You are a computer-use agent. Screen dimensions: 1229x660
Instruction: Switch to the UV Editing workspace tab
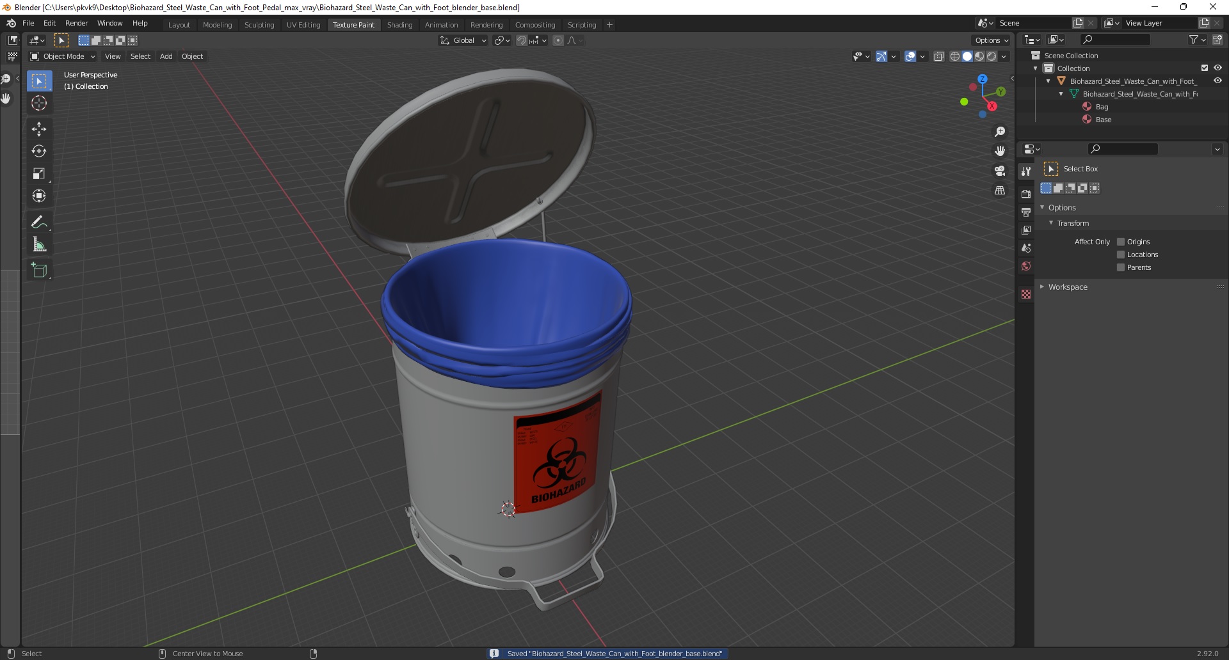[x=303, y=25]
